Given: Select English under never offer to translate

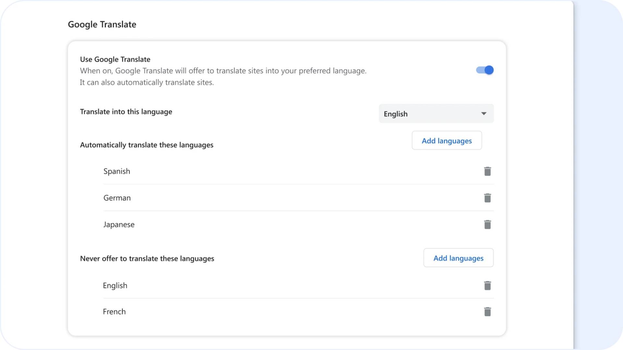Looking at the screenshot, I should coord(115,285).
